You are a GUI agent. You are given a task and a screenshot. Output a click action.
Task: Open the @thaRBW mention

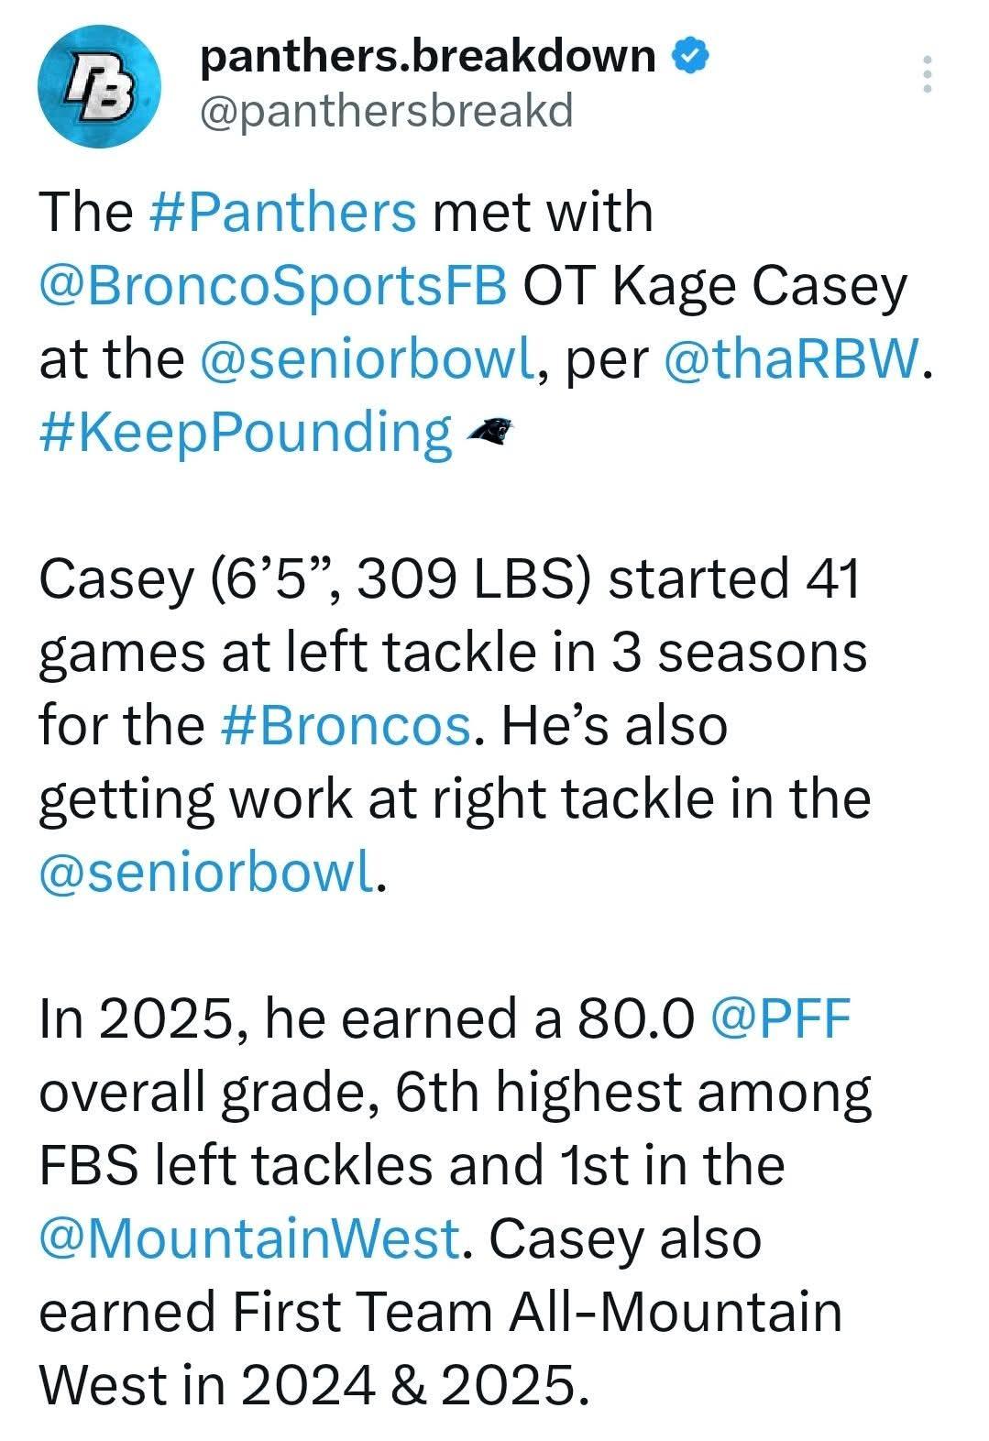788,358
